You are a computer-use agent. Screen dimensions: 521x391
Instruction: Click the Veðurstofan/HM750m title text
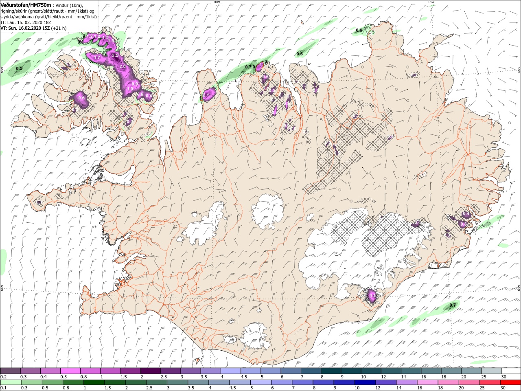click(x=26, y=4)
